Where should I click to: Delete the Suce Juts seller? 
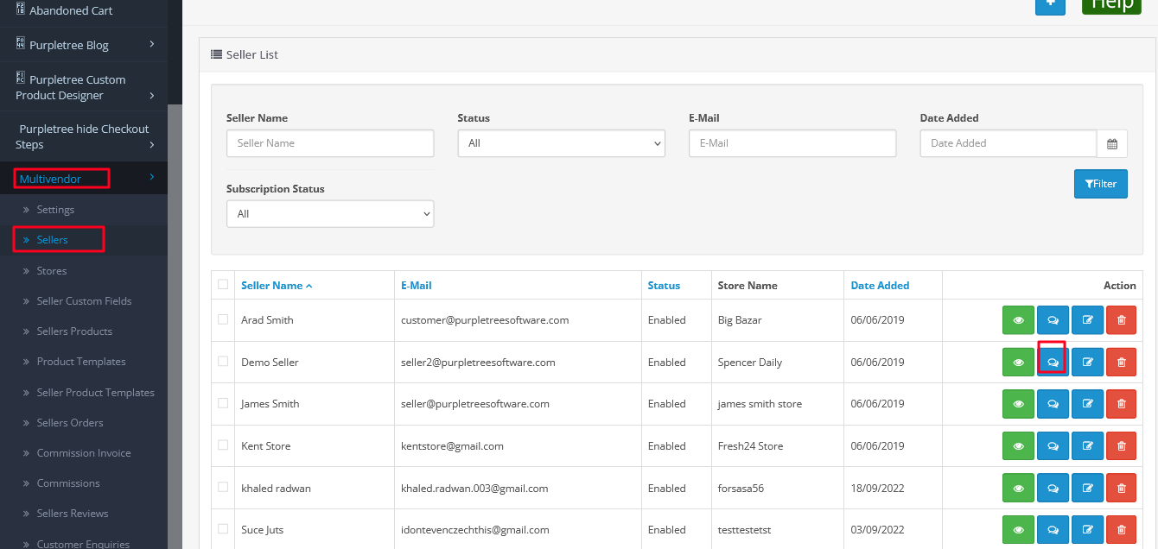(x=1122, y=530)
